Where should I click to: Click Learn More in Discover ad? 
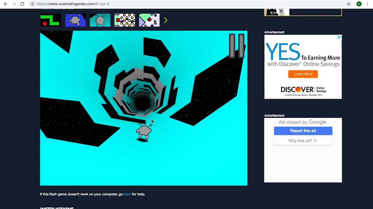click(303, 74)
